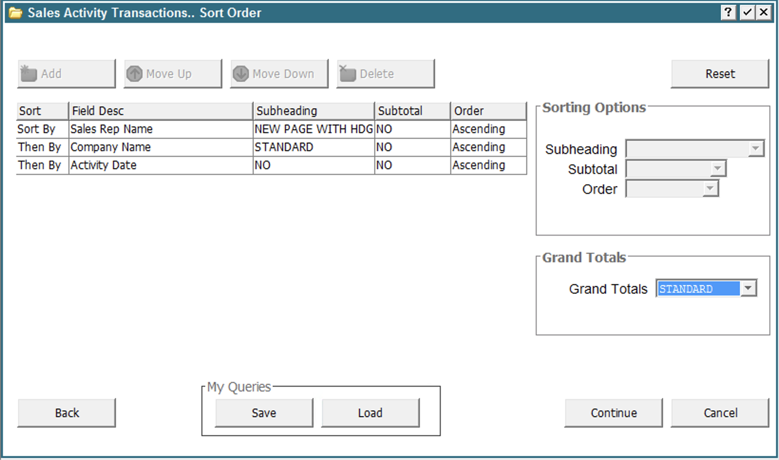Click the Add toolbar button

(66, 74)
